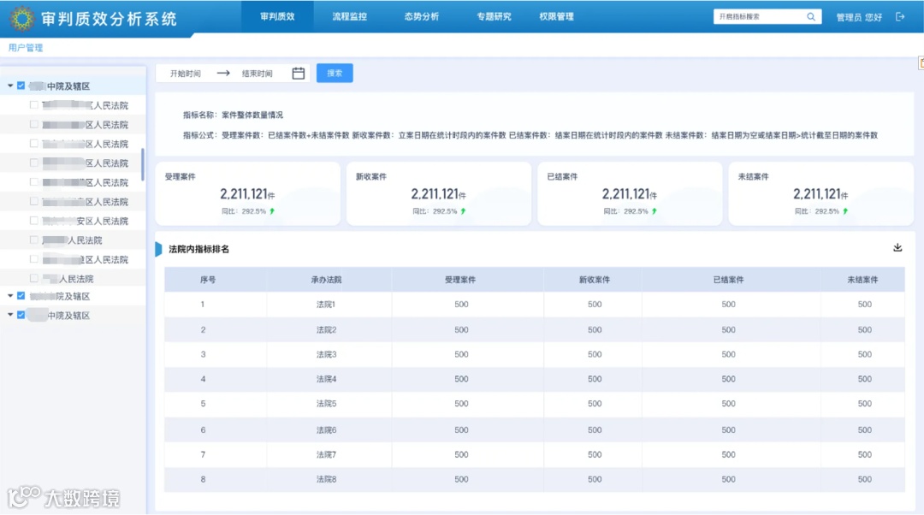Open the 专题研究 menu
This screenshot has width=924, height=515.
494,16
